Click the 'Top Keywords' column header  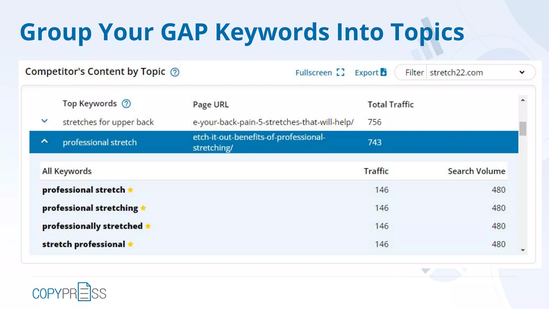point(90,104)
